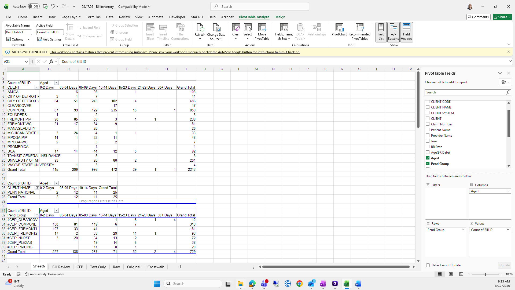Expand Count of Bill ID values dropdown

(x=508, y=230)
